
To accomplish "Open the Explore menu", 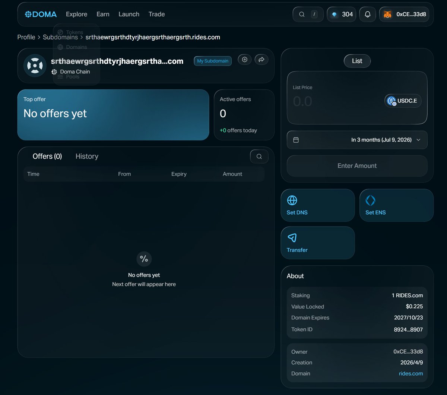I will pos(76,14).
